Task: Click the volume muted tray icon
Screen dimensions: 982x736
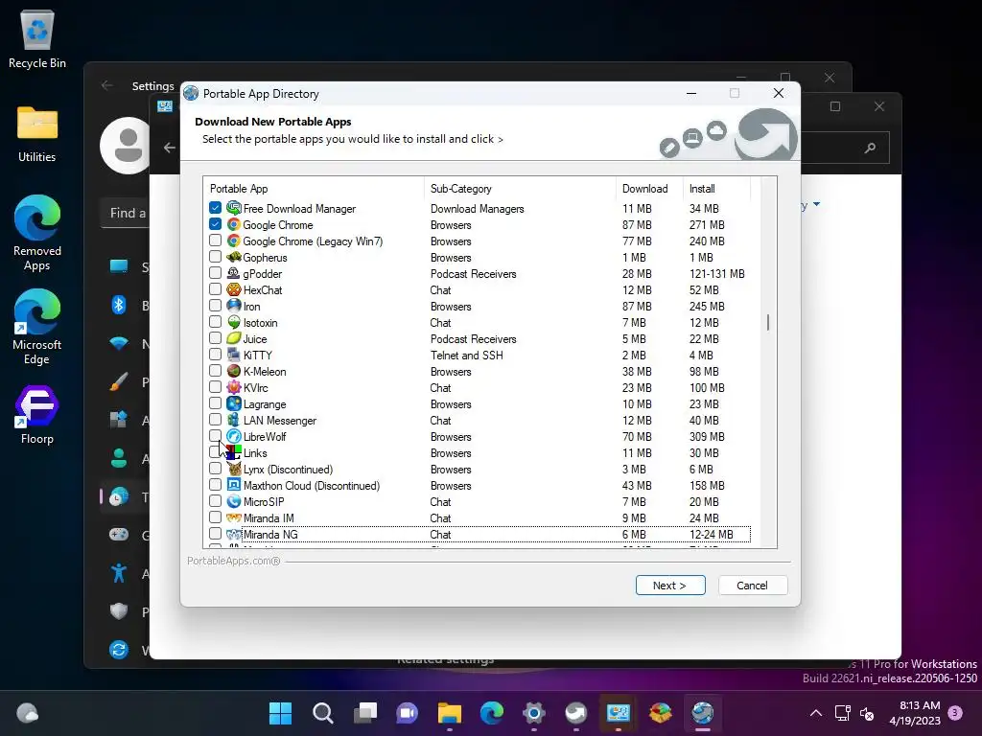Action: pos(867,713)
